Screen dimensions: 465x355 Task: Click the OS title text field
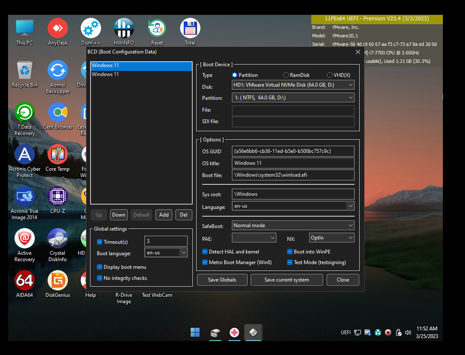coord(293,163)
